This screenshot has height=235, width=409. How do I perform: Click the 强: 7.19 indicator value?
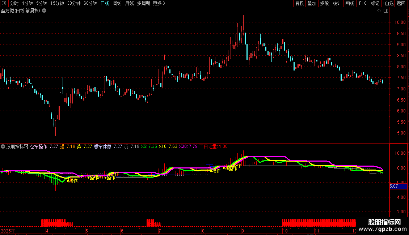pyautogui.click(x=68, y=146)
